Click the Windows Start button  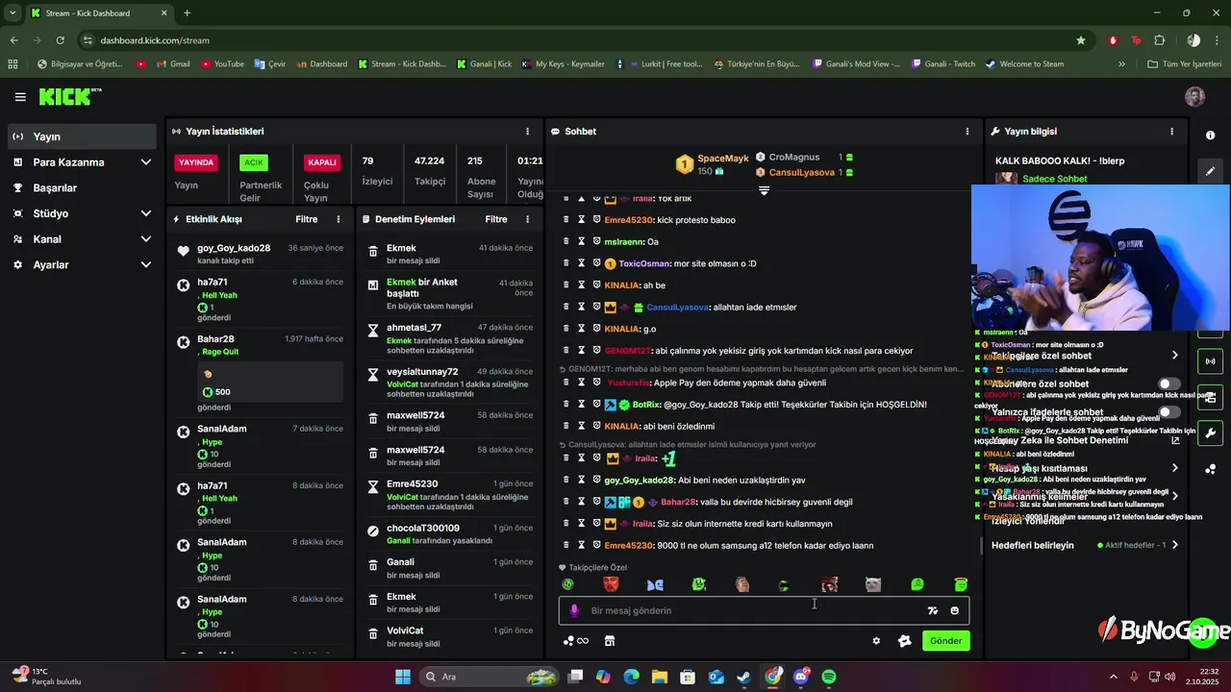pyautogui.click(x=403, y=677)
